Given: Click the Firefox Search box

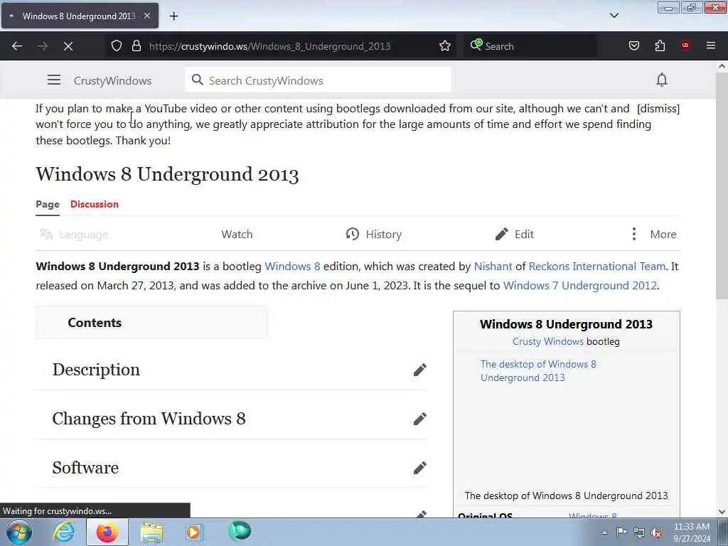Looking at the screenshot, I should click(x=530, y=46).
